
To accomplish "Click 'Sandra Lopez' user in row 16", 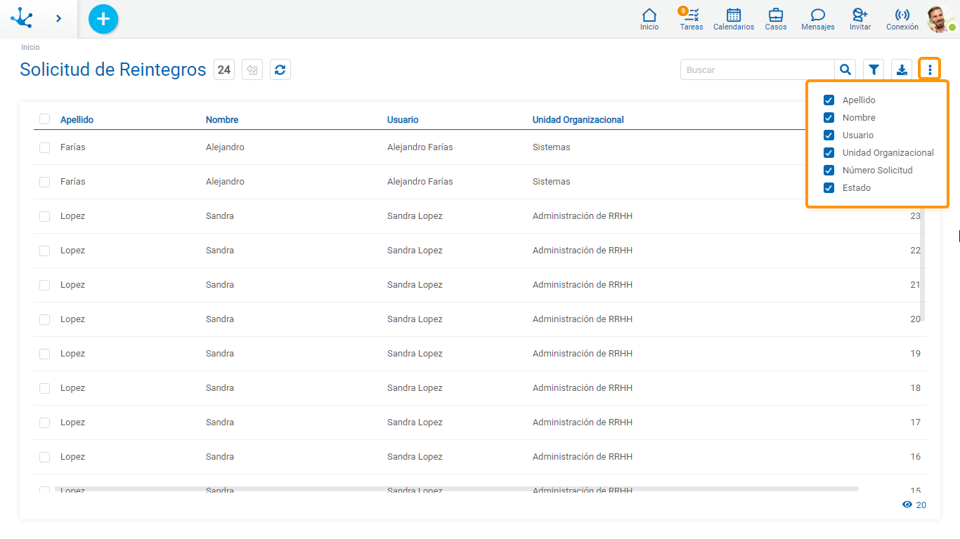I will click(x=415, y=457).
